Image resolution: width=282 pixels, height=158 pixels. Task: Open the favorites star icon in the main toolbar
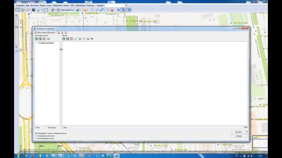click(x=85, y=10)
